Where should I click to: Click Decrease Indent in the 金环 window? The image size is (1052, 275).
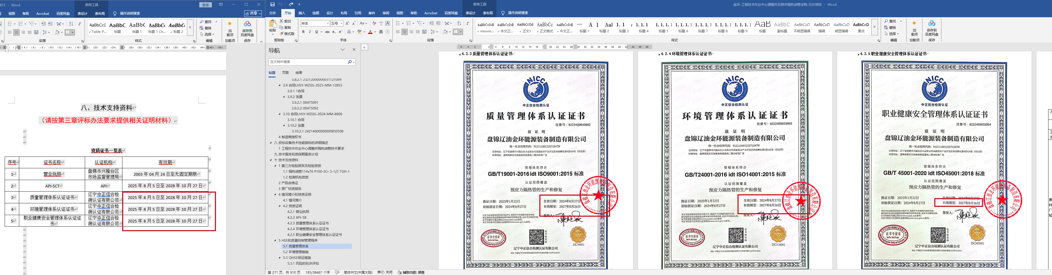pos(432,23)
